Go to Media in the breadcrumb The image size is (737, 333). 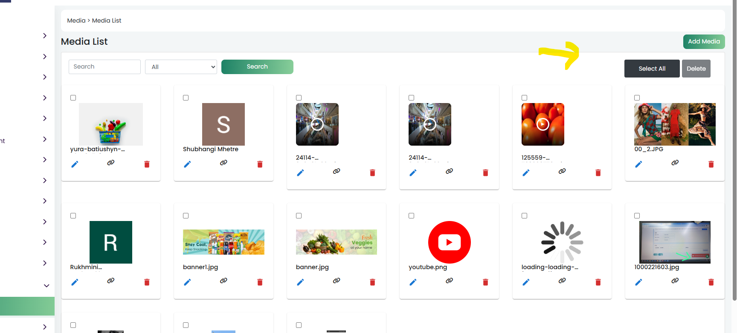tap(76, 20)
